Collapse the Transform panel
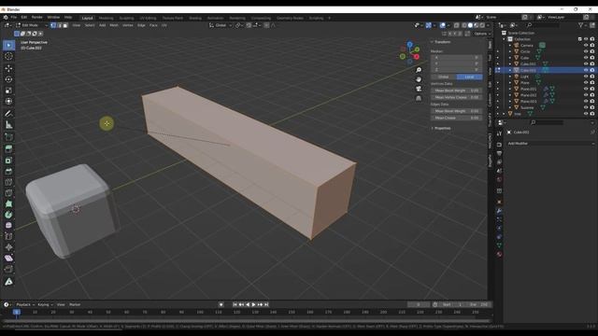 click(x=432, y=42)
